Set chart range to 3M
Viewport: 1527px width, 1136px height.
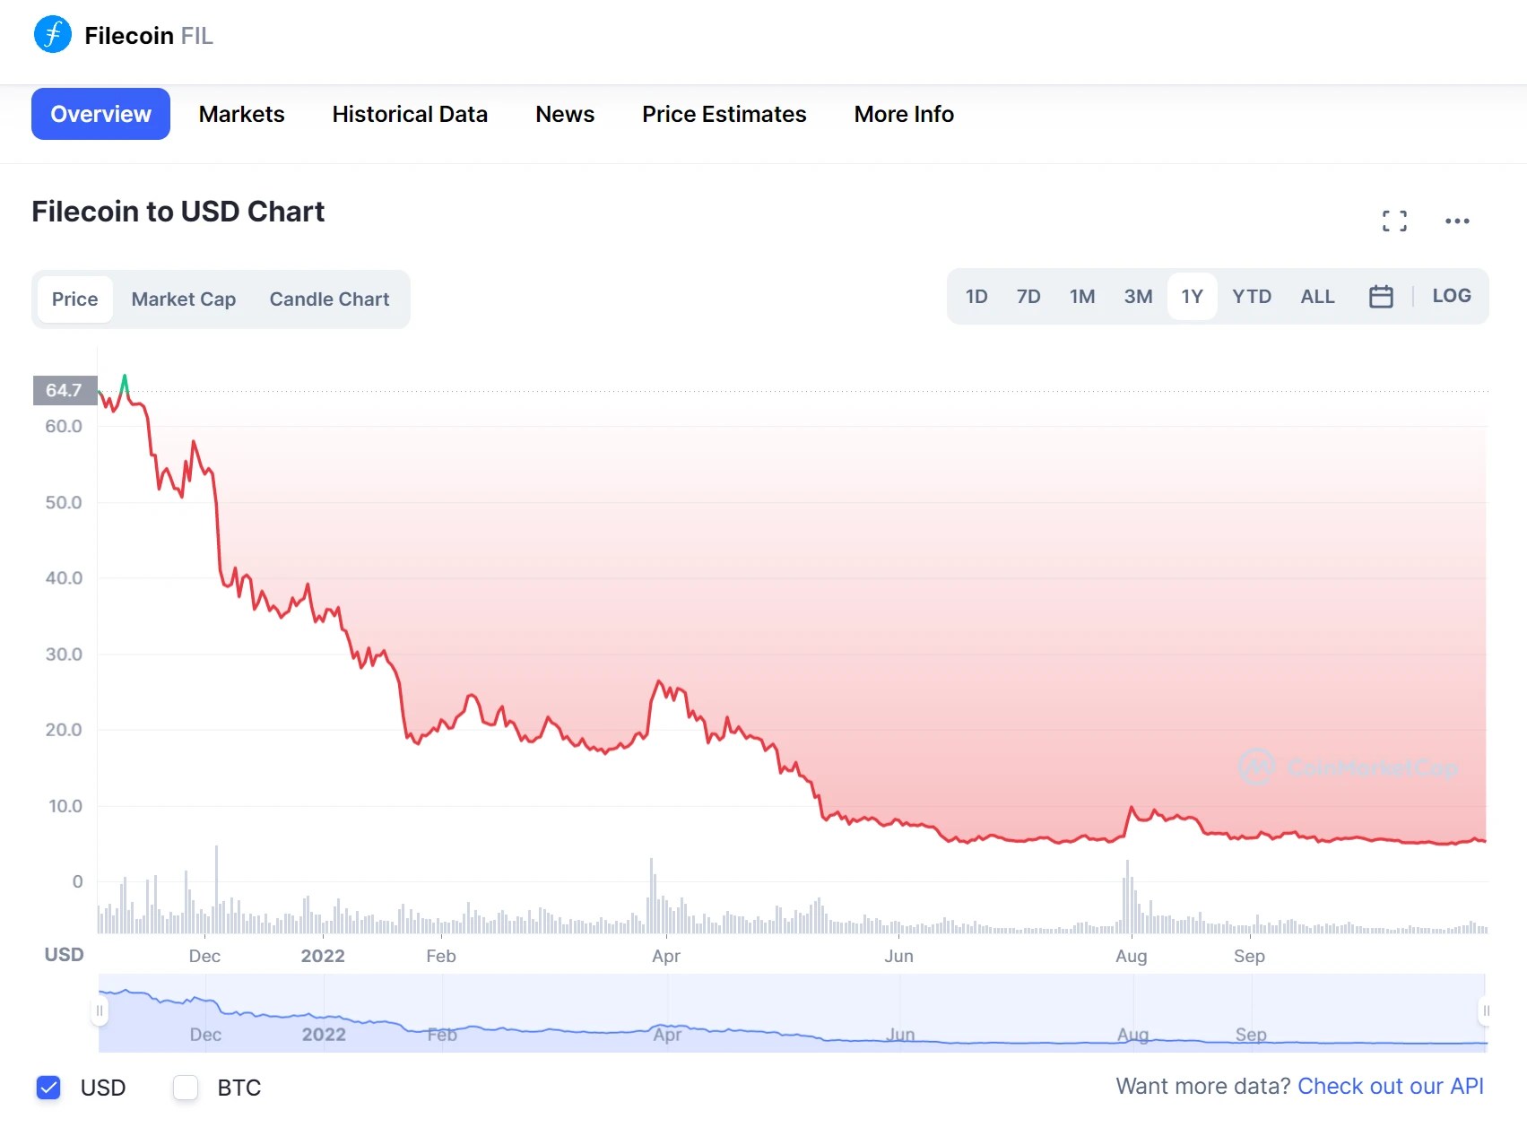[1138, 296]
